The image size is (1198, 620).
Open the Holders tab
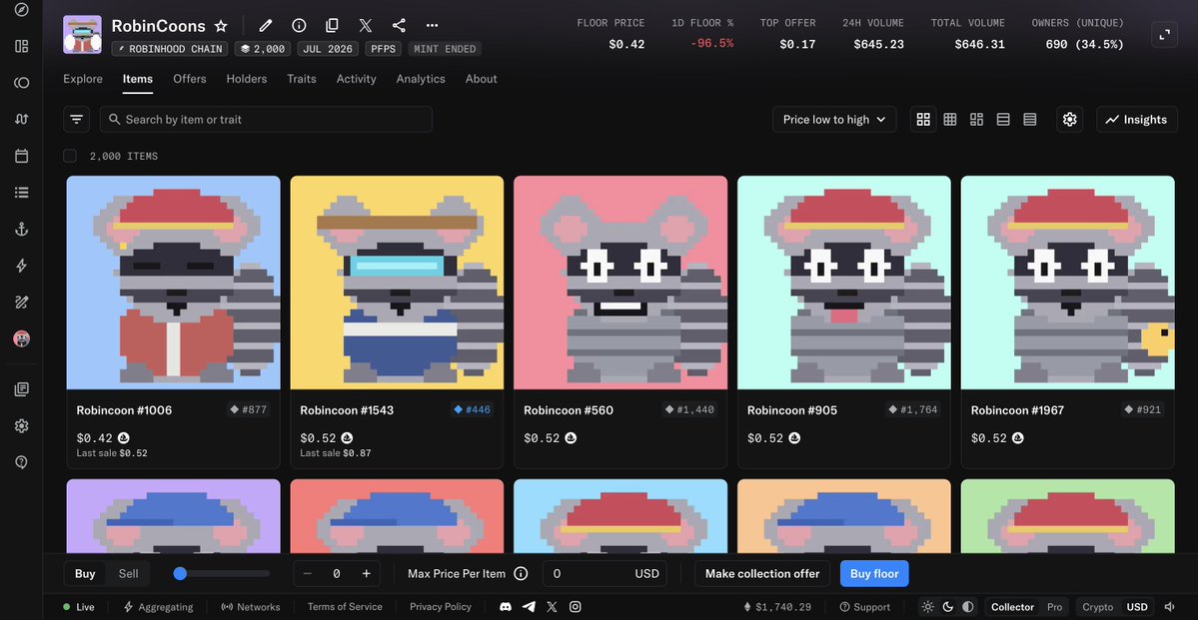coord(247,79)
